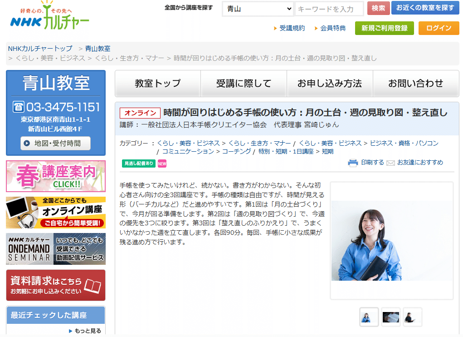Click 印刷する print link
This screenshot has width=463, height=337.
(373, 162)
